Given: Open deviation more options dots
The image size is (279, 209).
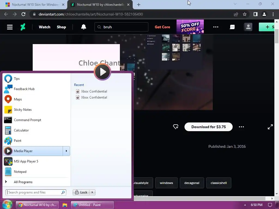Looking at the screenshot, I should pyautogui.click(x=241, y=127).
